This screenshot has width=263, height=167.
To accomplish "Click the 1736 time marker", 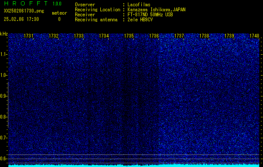I will click(154, 36).
